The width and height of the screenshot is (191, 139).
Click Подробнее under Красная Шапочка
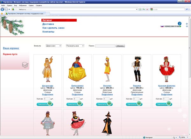167,95
